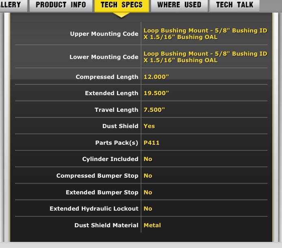Image resolution: width=282 pixels, height=248 pixels.
Task: Click the Metal dust shield material value
Action: pos(152,225)
